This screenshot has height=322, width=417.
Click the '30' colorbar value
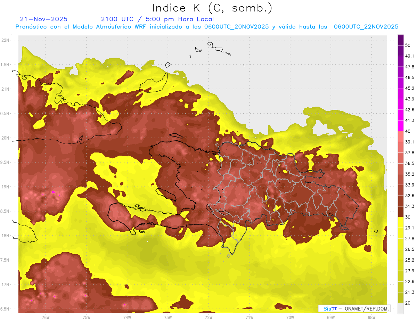[408, 217]
